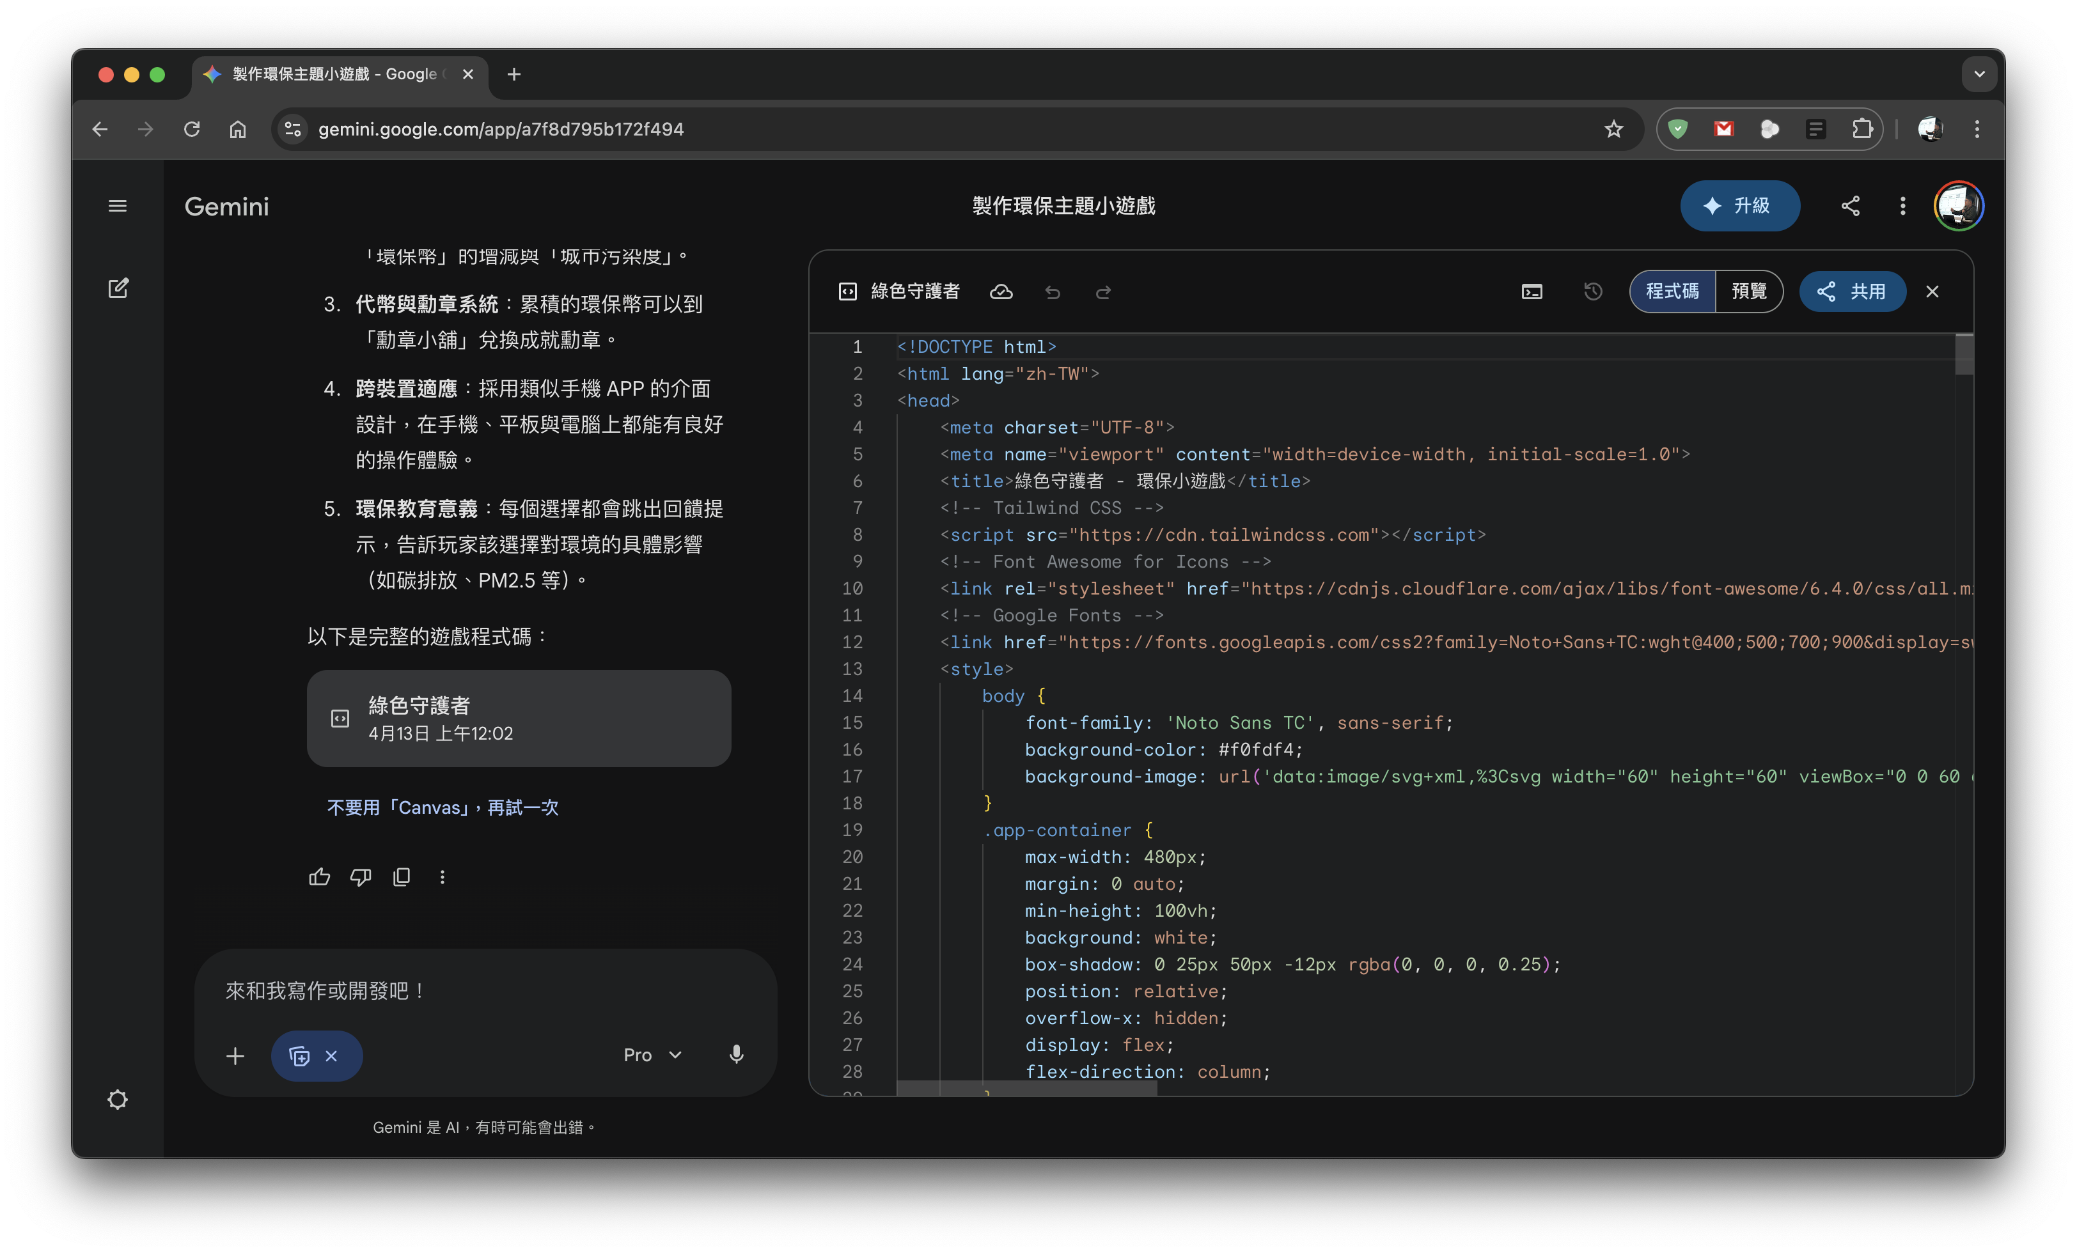The width and height of the screenshot is (2077, 1253).
Task: Click 不要用「Canvas」，再試一次 link
Action: coord(443,807)
